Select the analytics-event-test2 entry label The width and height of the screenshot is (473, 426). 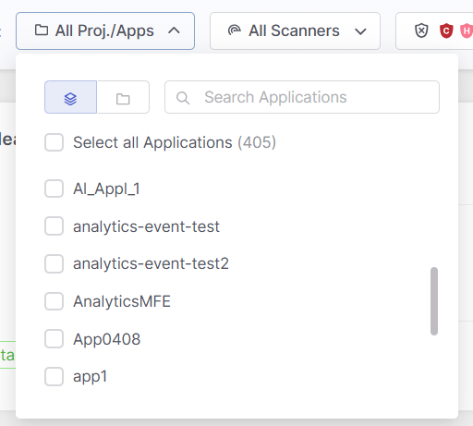point(151,263)
